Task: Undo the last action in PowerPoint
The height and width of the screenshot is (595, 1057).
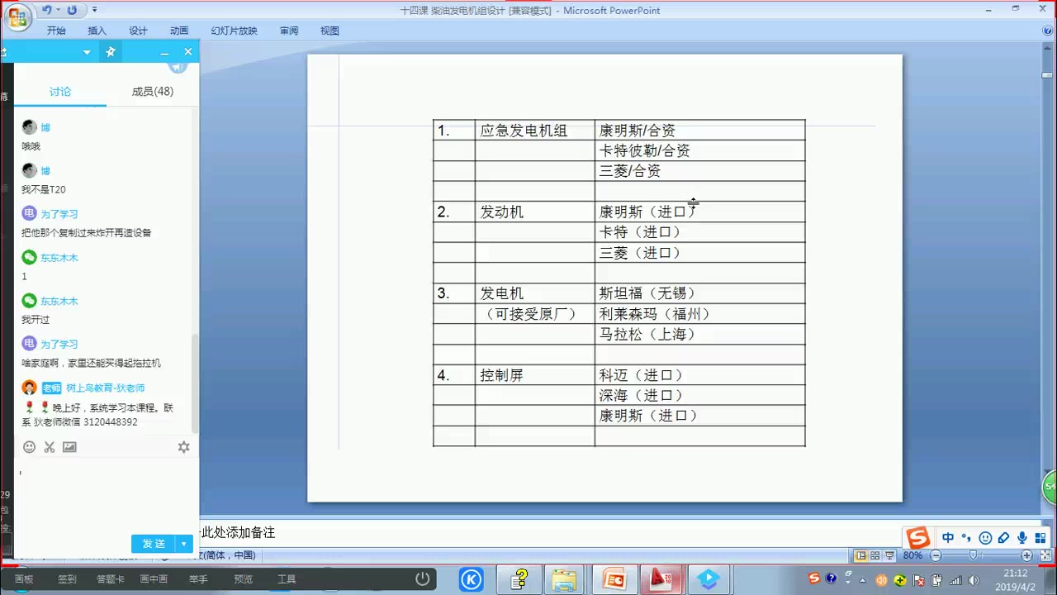Action: coord(46,10)
